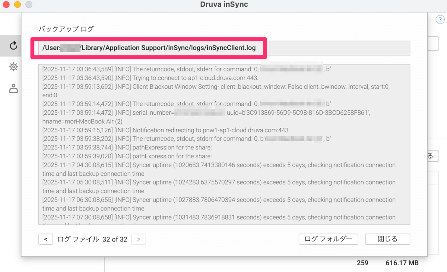Click the 03:36:43,589 returncode log line

[x=187, y=69]
